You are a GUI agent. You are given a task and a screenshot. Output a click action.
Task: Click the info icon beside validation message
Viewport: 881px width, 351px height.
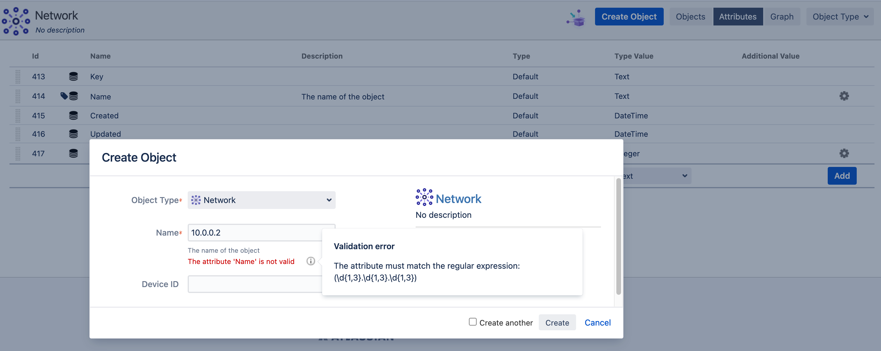point(310,261)
